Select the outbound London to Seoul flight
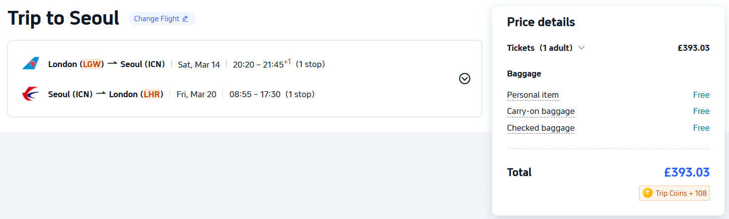The height and width of the screenshot is (219, 729). 106,64
